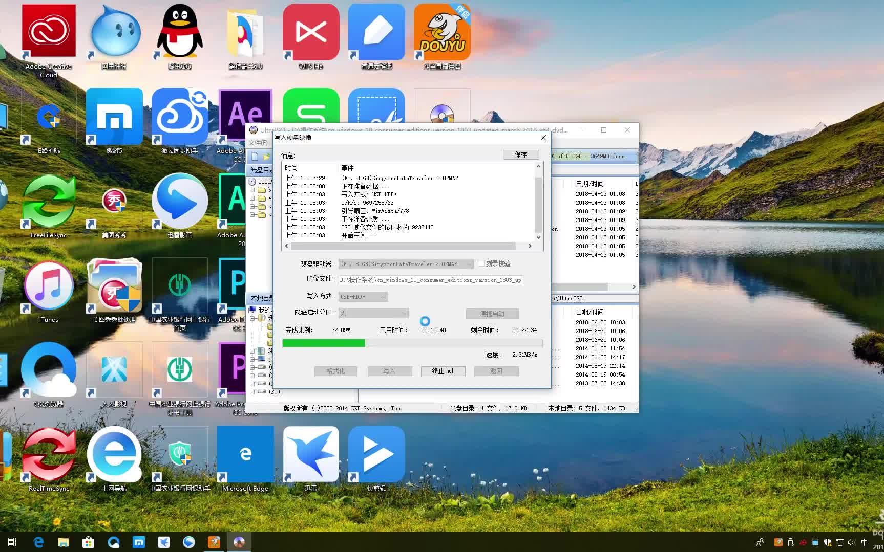Click the message log vertical scrollbar

pyautogui.click(x=538, y=205)
